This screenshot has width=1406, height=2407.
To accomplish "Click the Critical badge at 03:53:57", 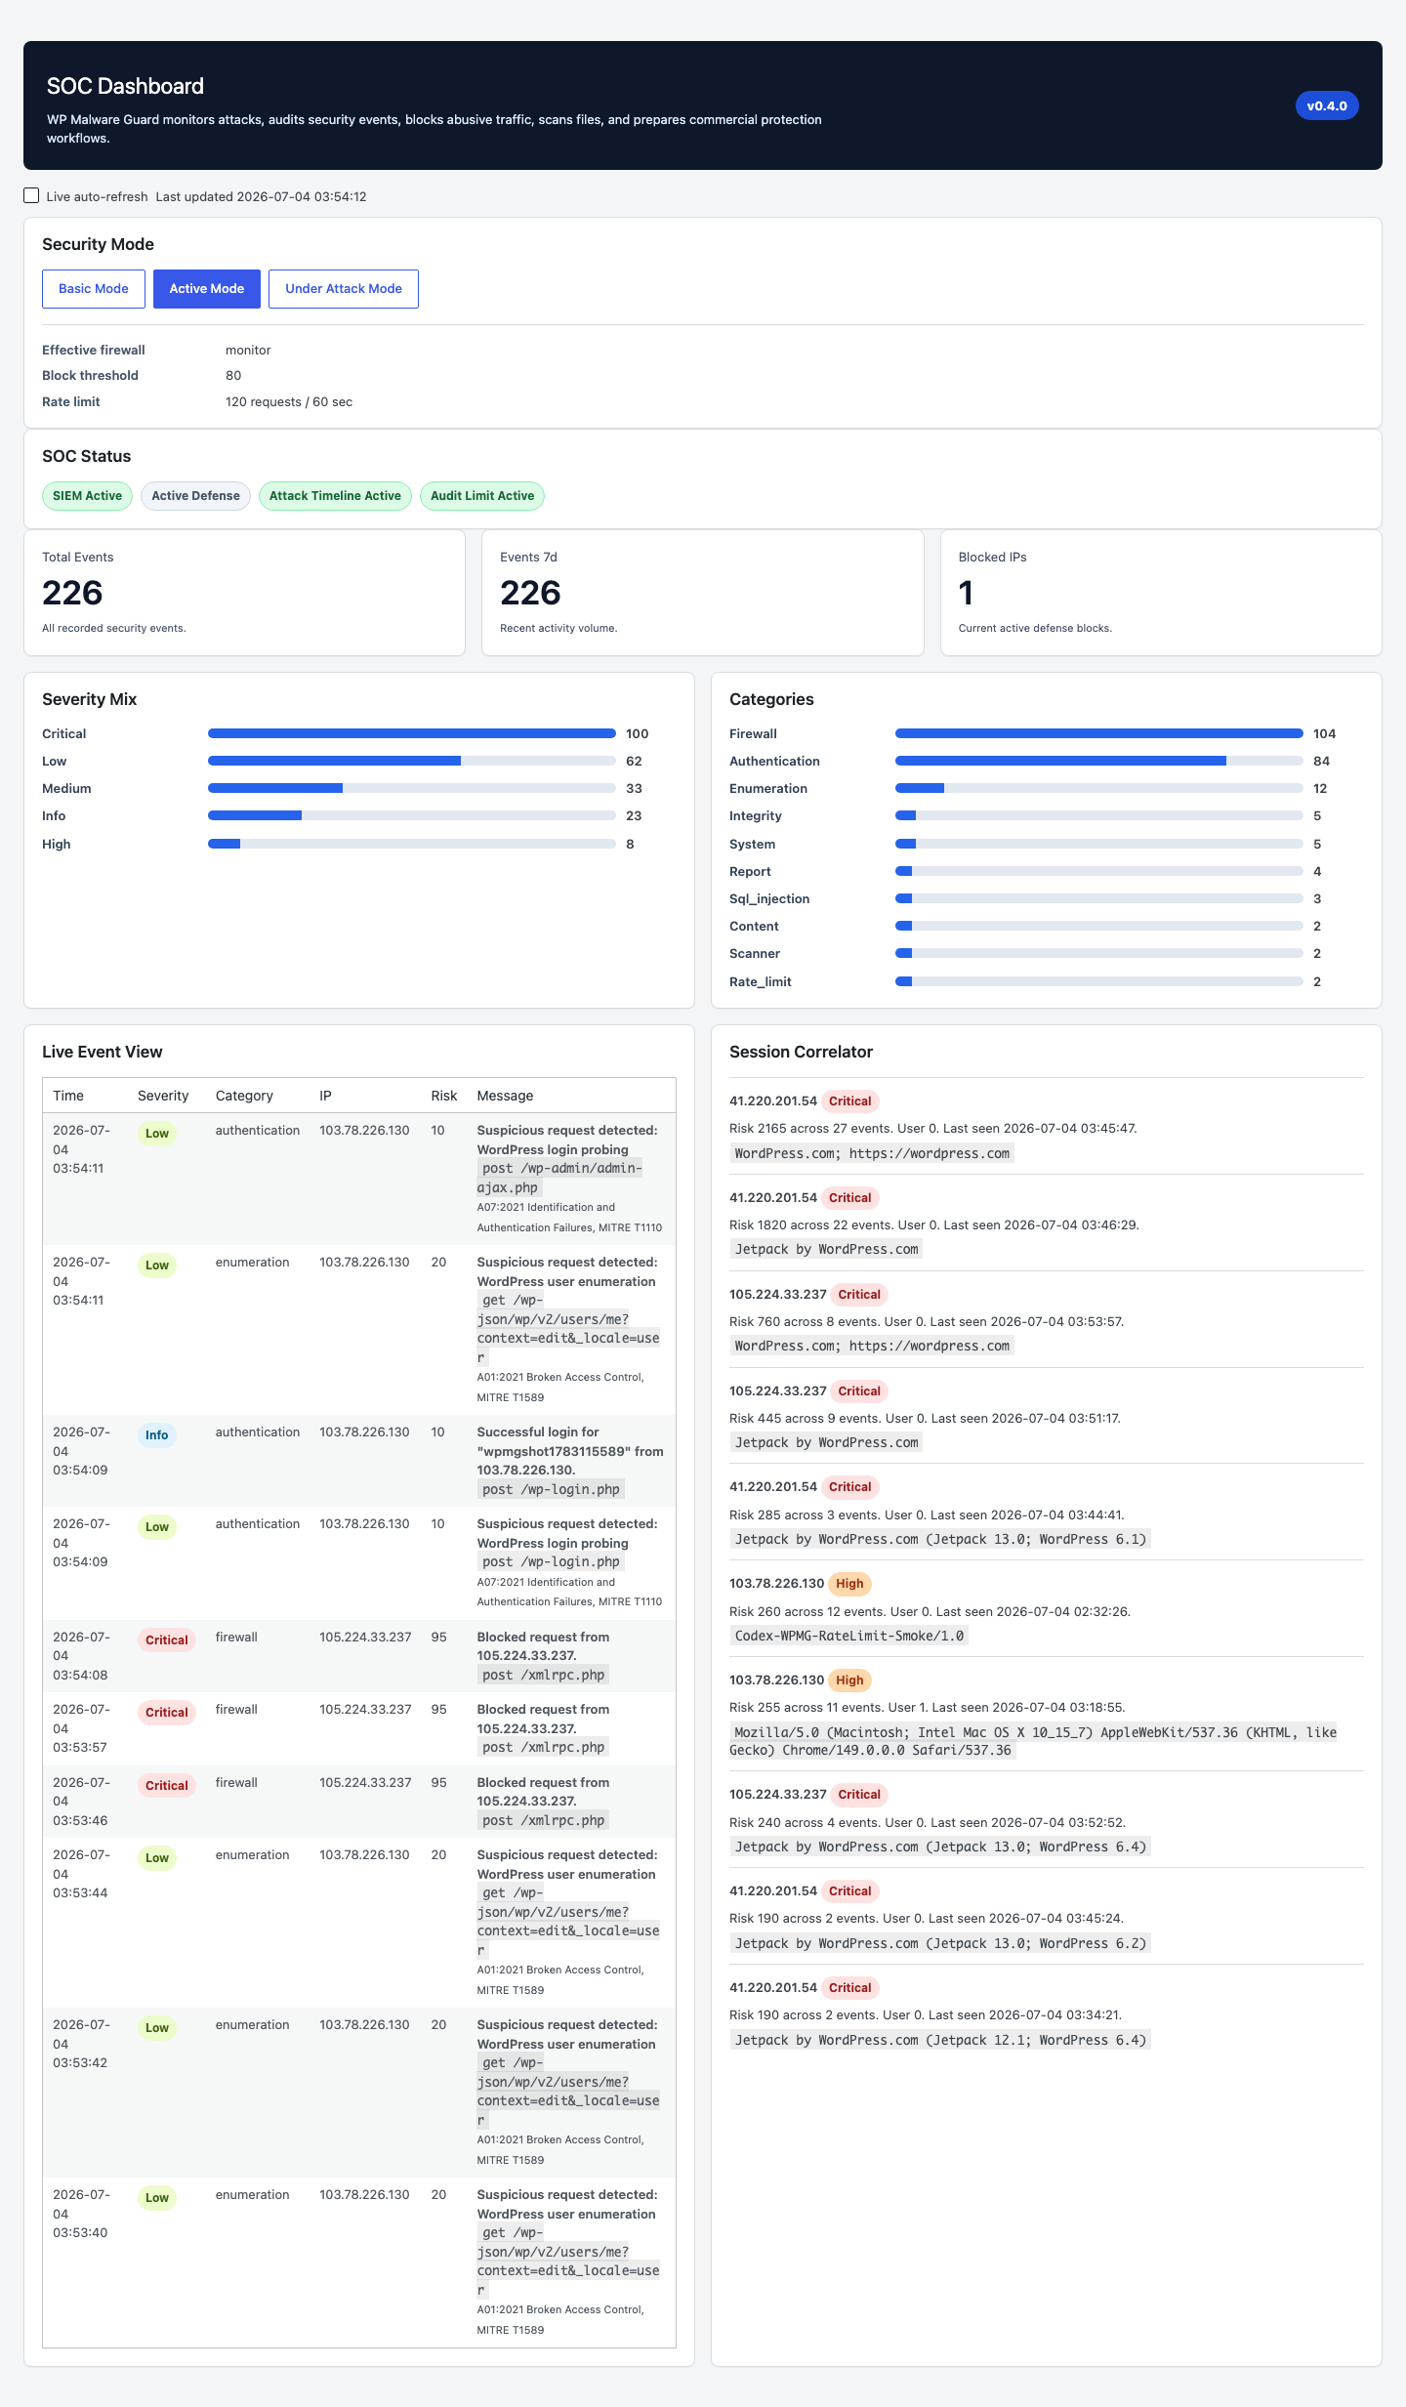I will 167,1713.
